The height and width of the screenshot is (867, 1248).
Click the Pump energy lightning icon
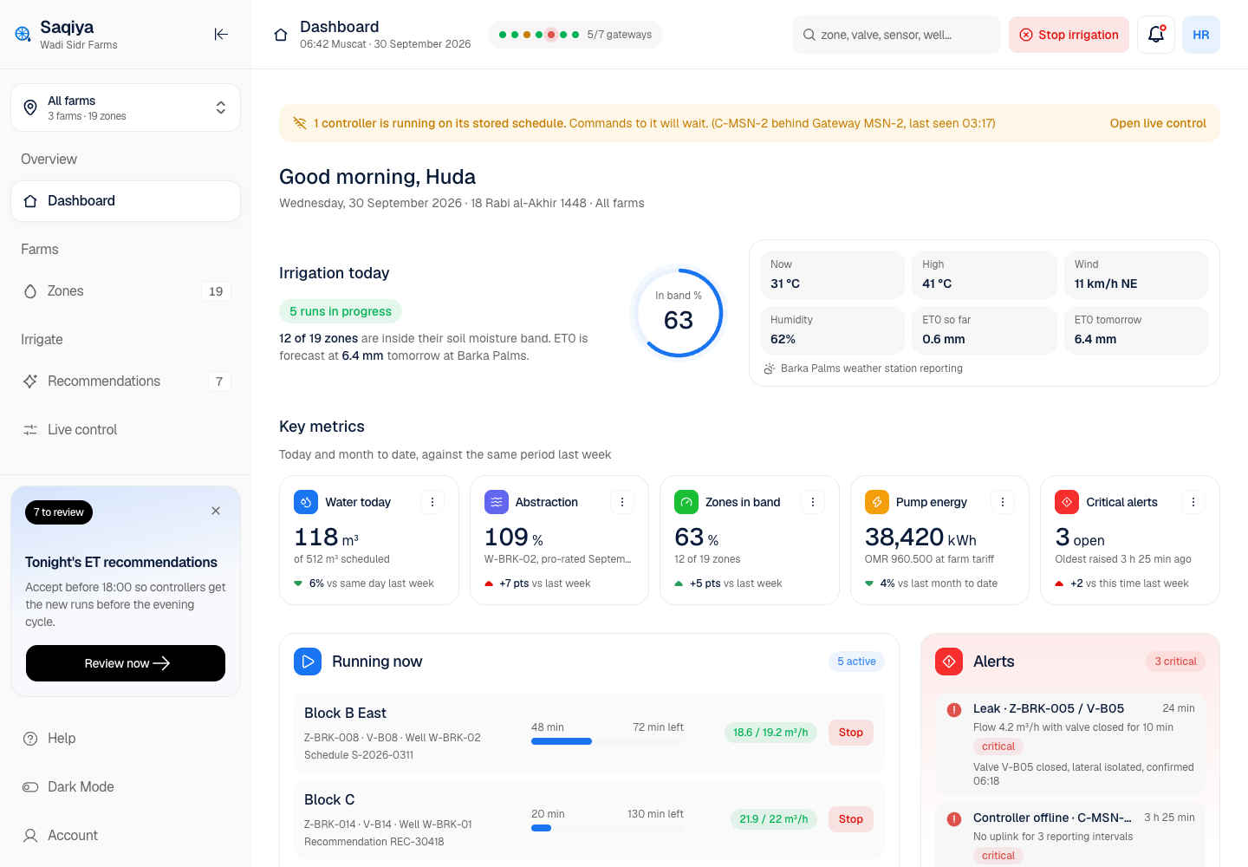point(877,502)
